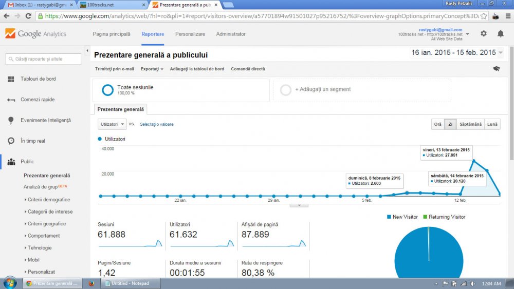This screenshot has width=514, height=289.
Task: Switch to the Inbox Gmail browser tab
Action: click(x=40, y=5)
